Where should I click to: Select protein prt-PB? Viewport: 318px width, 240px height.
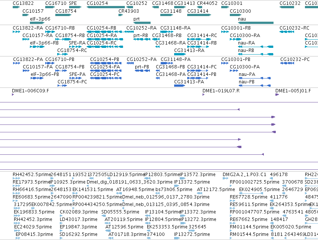(x=142, y=67)
